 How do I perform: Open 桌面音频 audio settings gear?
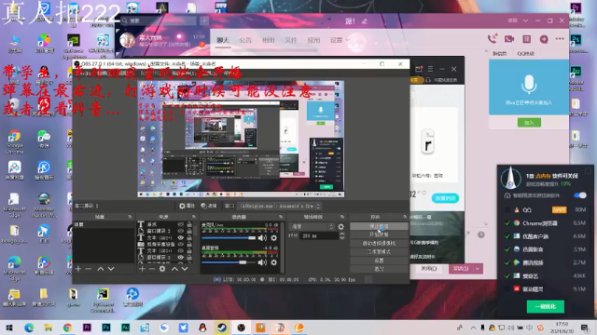tap(273, 262)
